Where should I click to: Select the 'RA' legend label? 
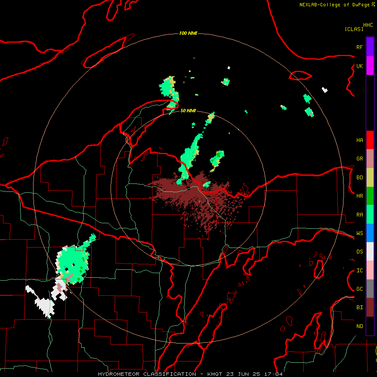359,215
